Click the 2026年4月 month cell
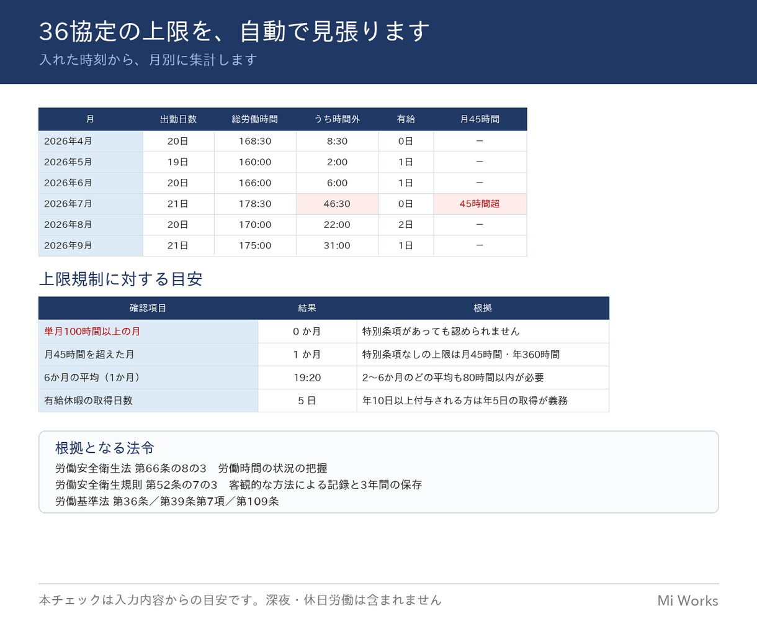Image resolution: width=757 pixels, height=626 pixels. tap(91, 141)
